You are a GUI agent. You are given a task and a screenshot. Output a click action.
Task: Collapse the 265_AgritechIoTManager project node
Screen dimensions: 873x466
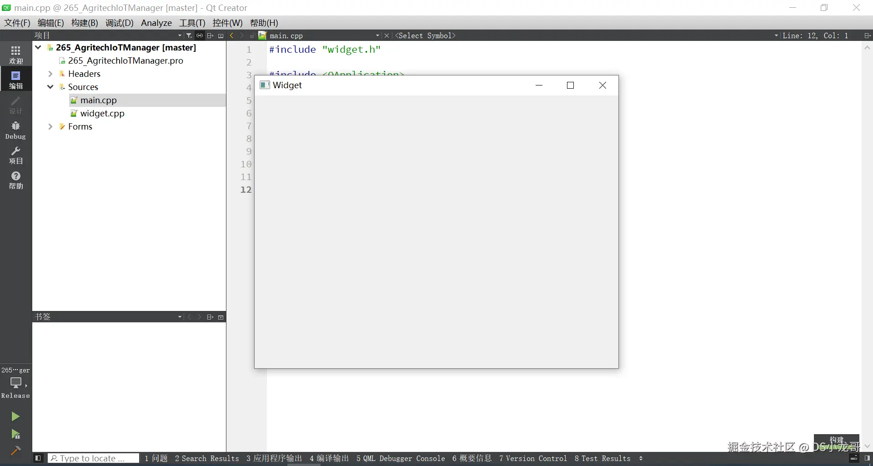coord(38,47)
